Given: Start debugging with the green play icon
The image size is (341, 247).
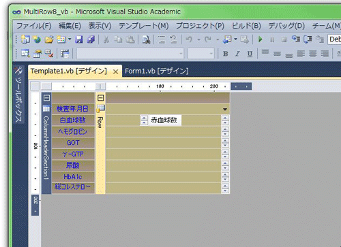Looking at the screenshot, I should [260, 39].
